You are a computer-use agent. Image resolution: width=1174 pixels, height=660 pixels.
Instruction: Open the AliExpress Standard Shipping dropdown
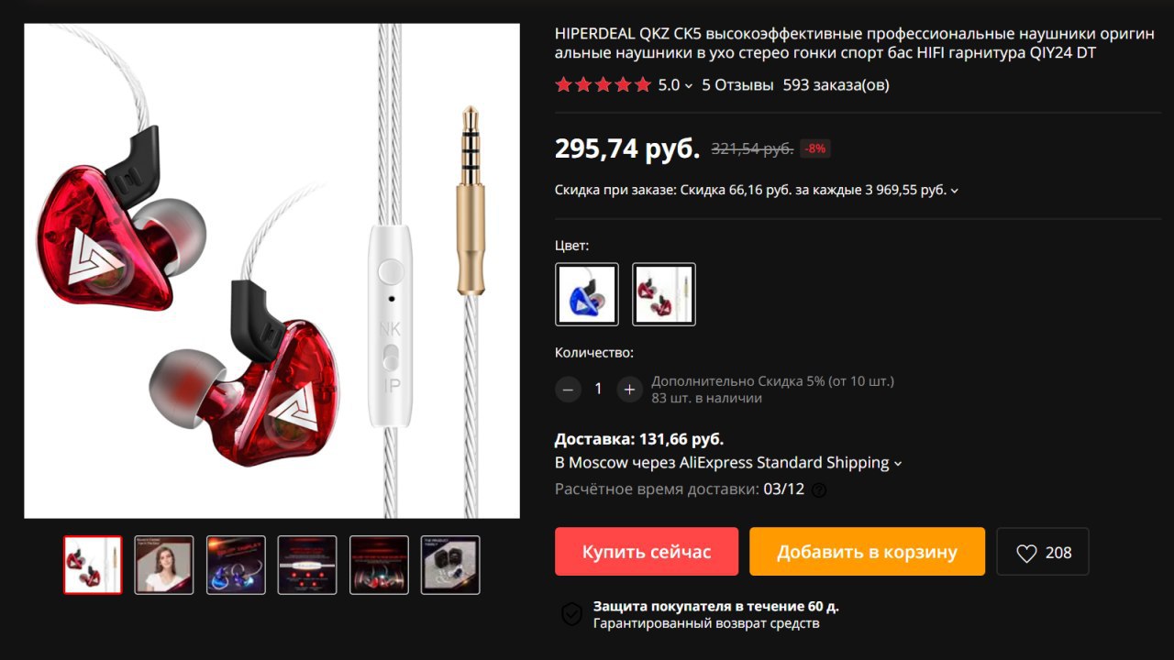729,463
